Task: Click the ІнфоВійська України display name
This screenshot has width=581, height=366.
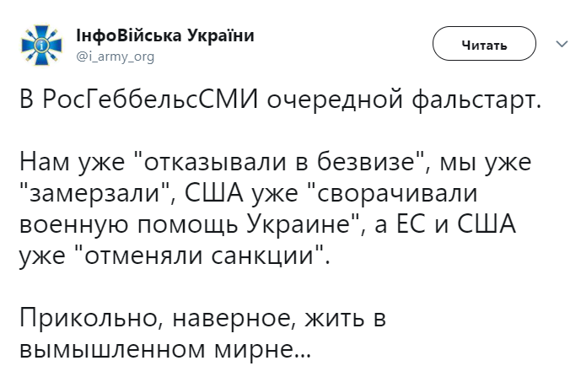Action: (165, 35)
